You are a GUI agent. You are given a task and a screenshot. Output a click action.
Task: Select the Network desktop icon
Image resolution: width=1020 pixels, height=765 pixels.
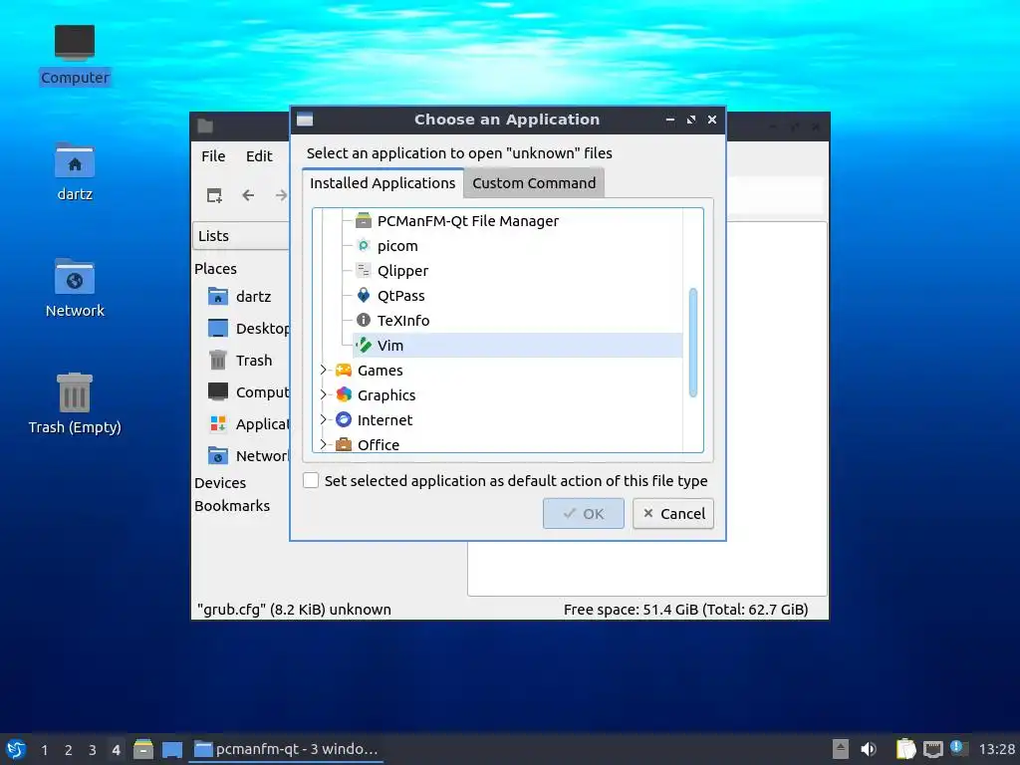coord(75,288)
